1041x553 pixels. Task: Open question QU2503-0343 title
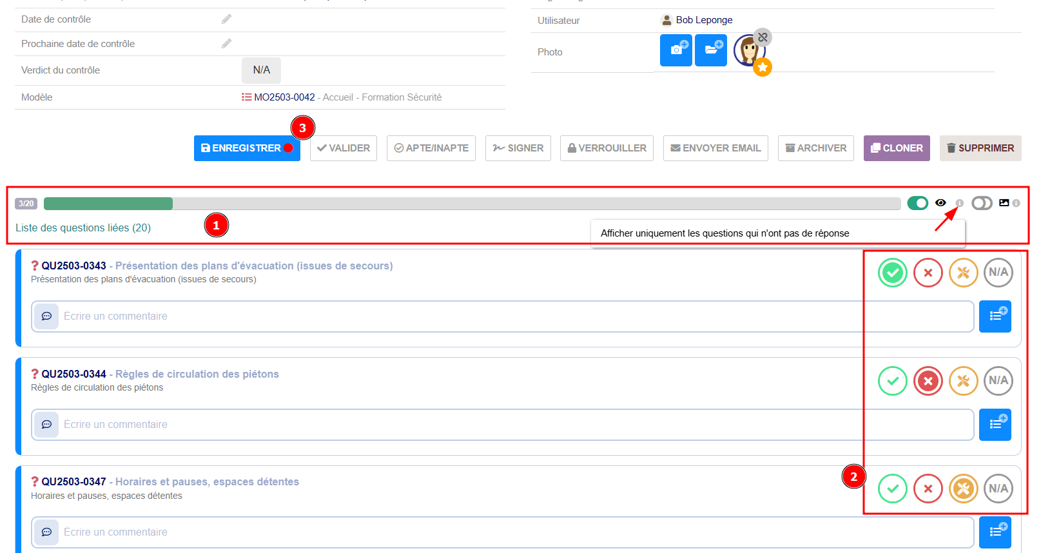(217, 266)
